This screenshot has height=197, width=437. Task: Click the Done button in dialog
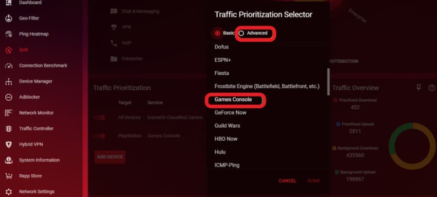[314, 181]
